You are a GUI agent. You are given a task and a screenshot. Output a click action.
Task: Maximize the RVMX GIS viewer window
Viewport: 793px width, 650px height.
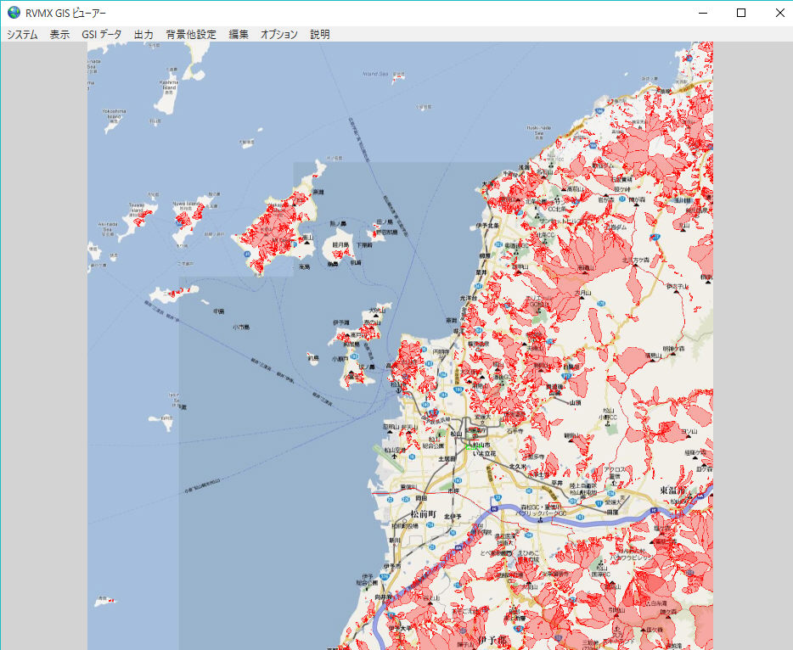(x=741, y=13)
